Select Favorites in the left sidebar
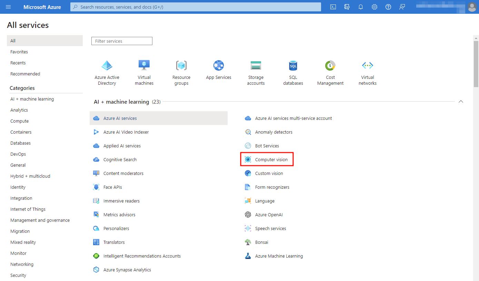479x281 pixels. tap(19, 52)
